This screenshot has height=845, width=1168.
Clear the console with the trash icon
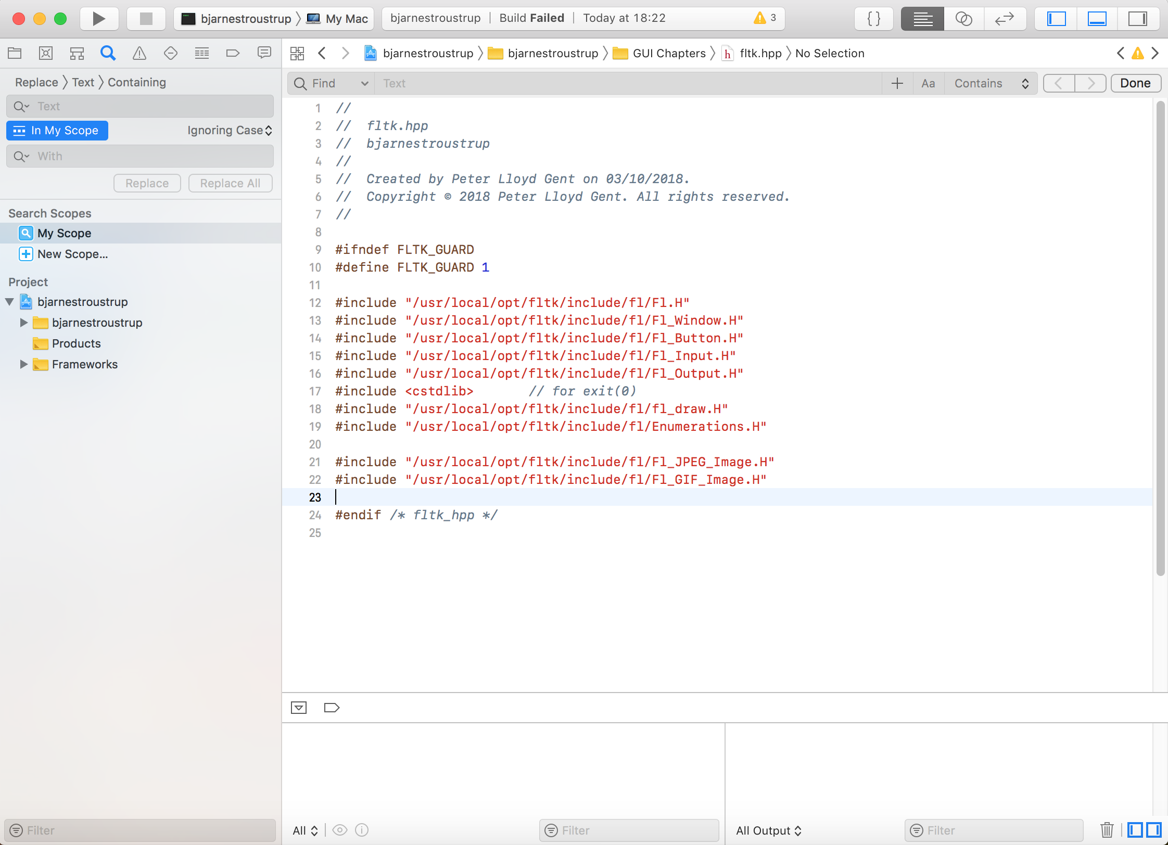tap(1107, 830)
